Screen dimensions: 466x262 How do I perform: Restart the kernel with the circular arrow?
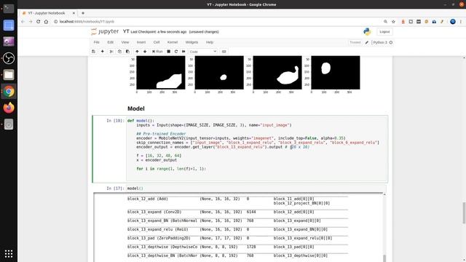176,52
